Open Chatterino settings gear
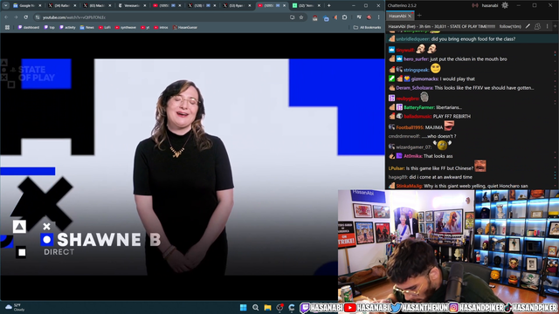The image size is (559, 314). click(505, 5)
